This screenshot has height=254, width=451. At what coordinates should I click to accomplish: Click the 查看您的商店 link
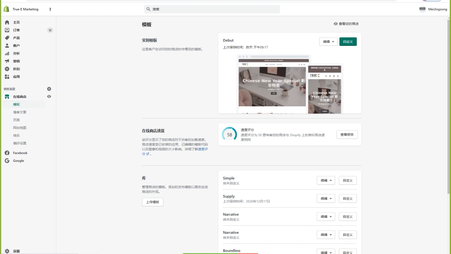point(346,23)
